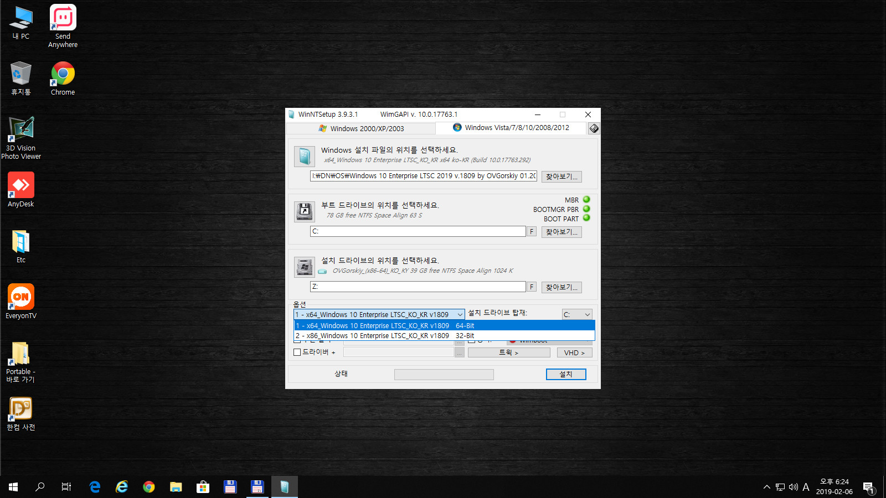
Task: Select the x64 64-Bit edition entry
Action: click(x=444, y=325)
